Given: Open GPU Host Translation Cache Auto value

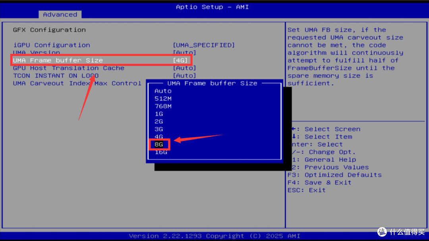Looking at the screenshot, I should click(x=184, y=68).
